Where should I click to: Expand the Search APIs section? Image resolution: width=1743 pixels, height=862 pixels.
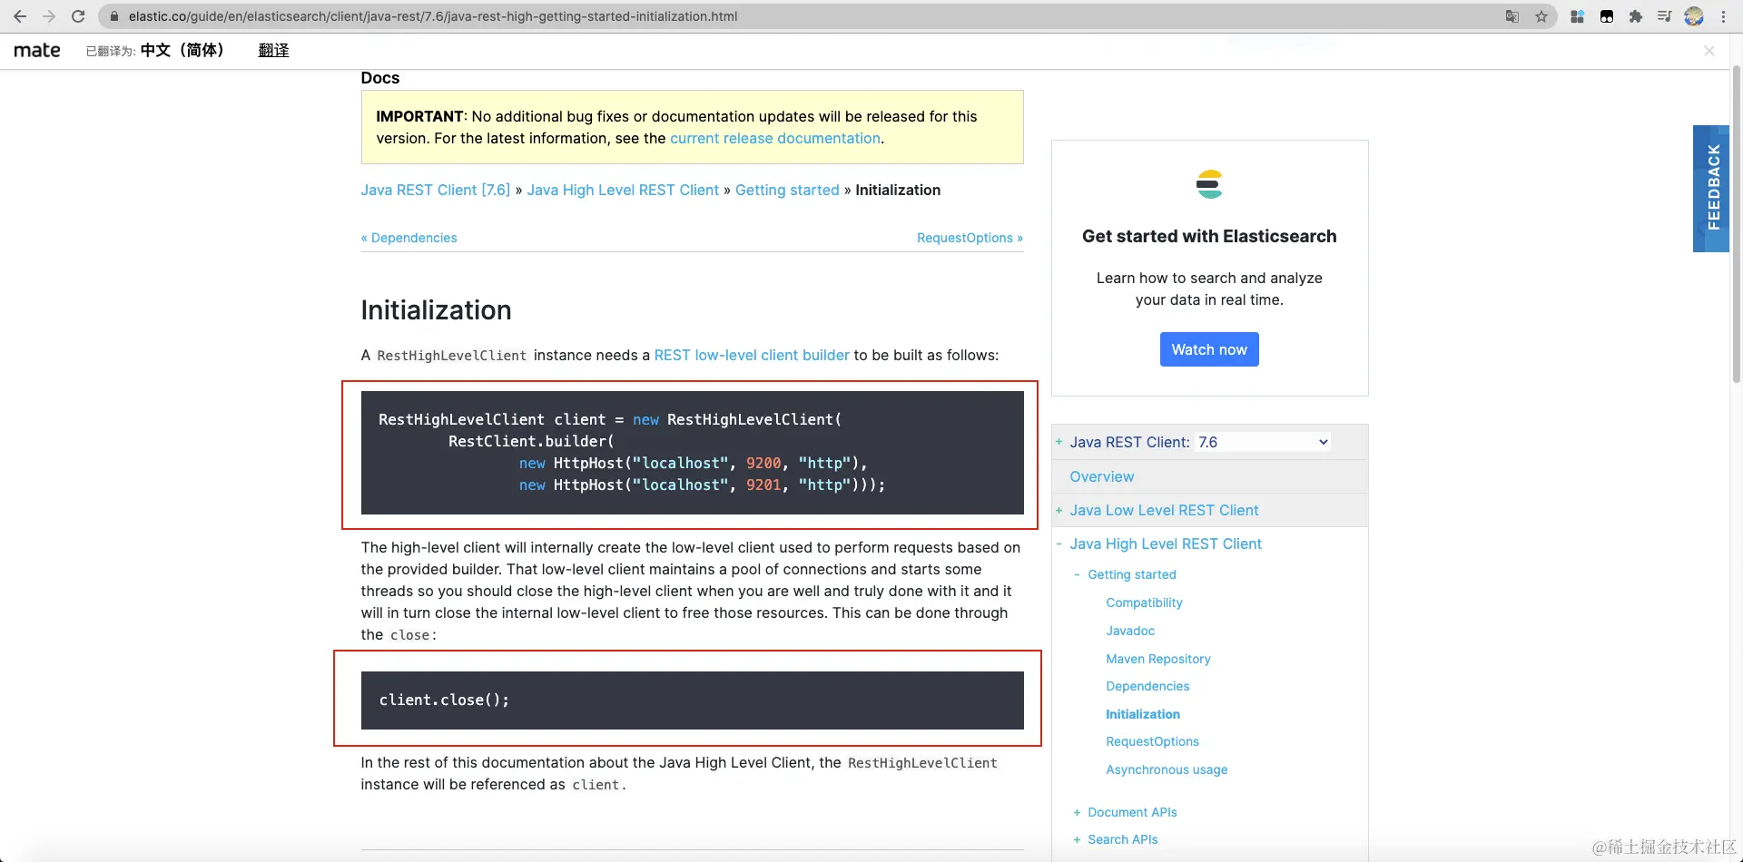click(1077, 839)
